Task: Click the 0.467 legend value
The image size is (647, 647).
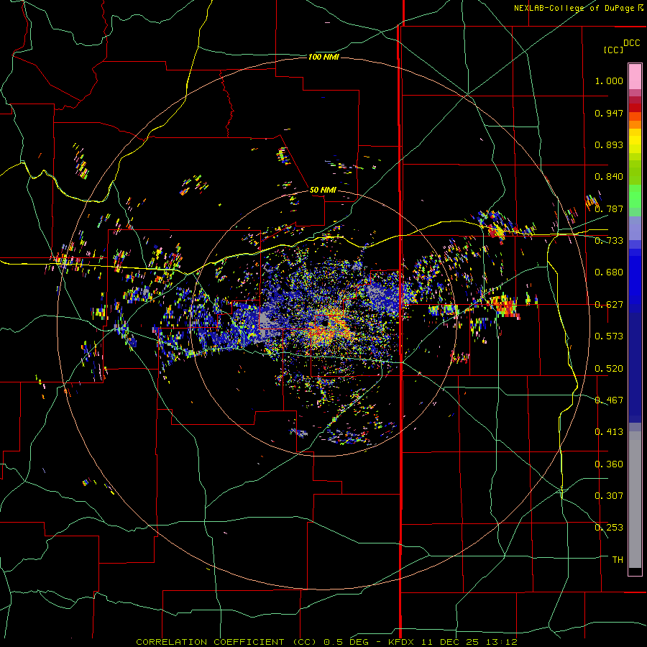Action: (609, 400)
